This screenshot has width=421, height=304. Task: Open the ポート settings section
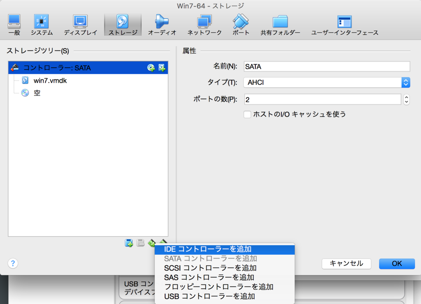pos(241,25)
